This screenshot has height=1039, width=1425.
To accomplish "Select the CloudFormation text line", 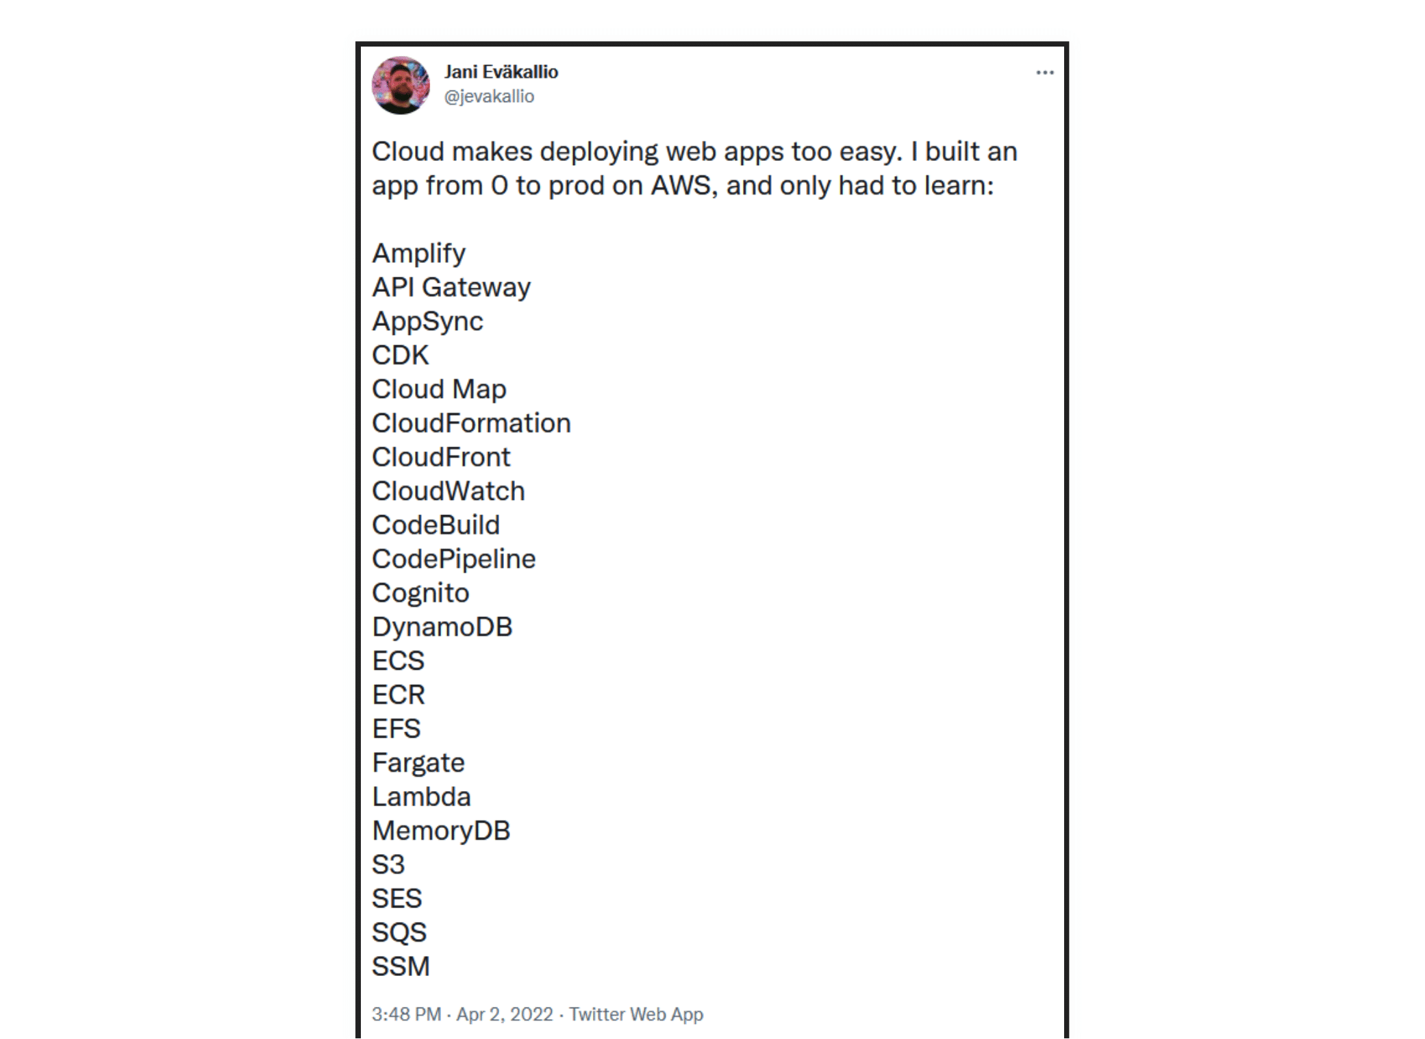I will pyautogui.click(x=471, y=423).
